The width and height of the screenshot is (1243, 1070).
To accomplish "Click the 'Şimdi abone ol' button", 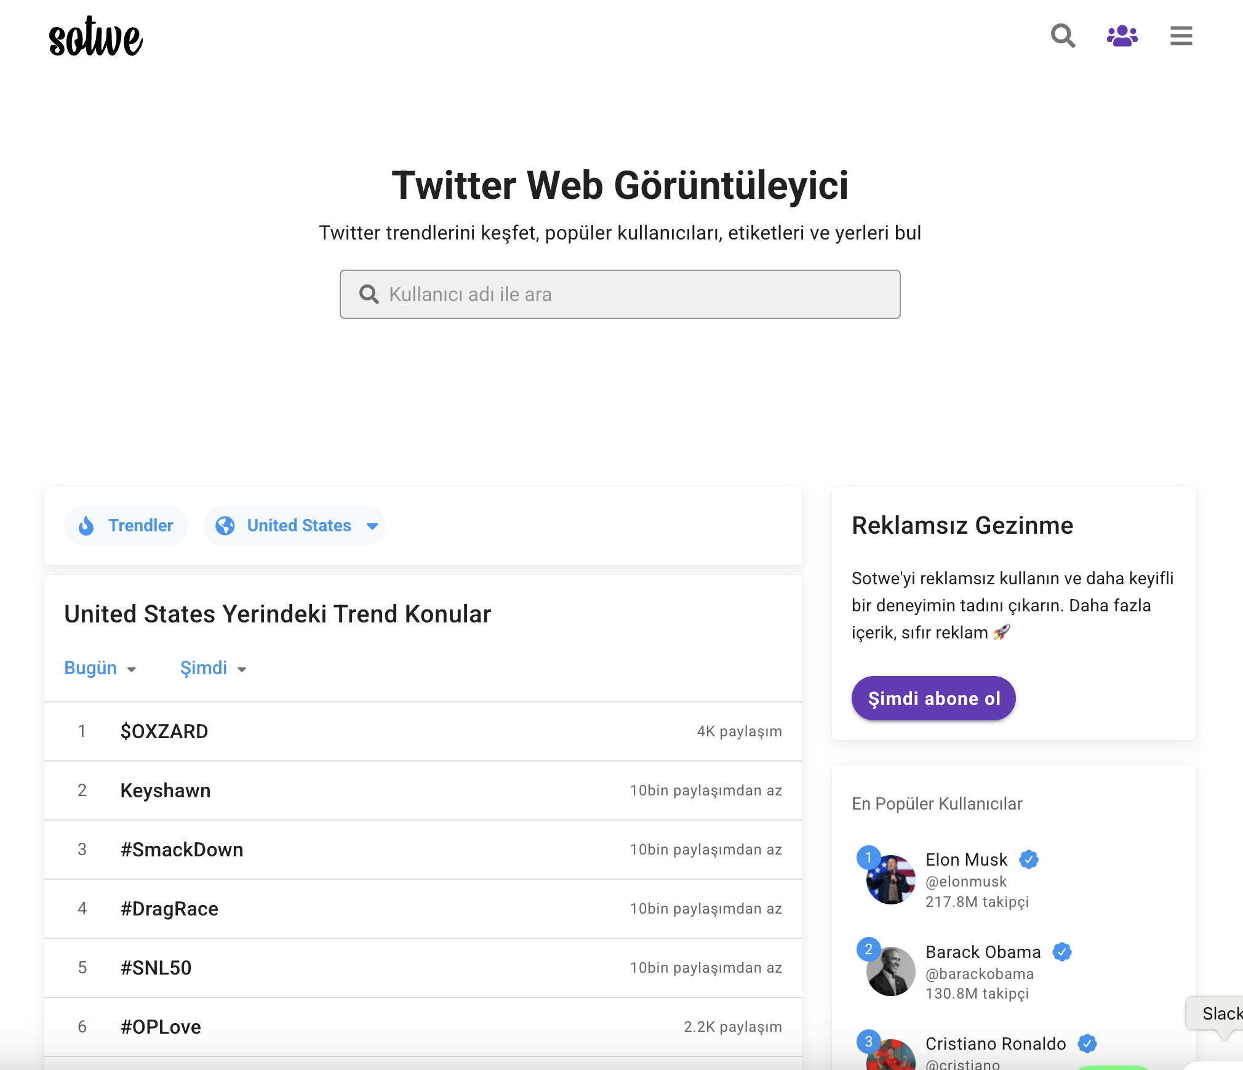I will click(933, 698).
